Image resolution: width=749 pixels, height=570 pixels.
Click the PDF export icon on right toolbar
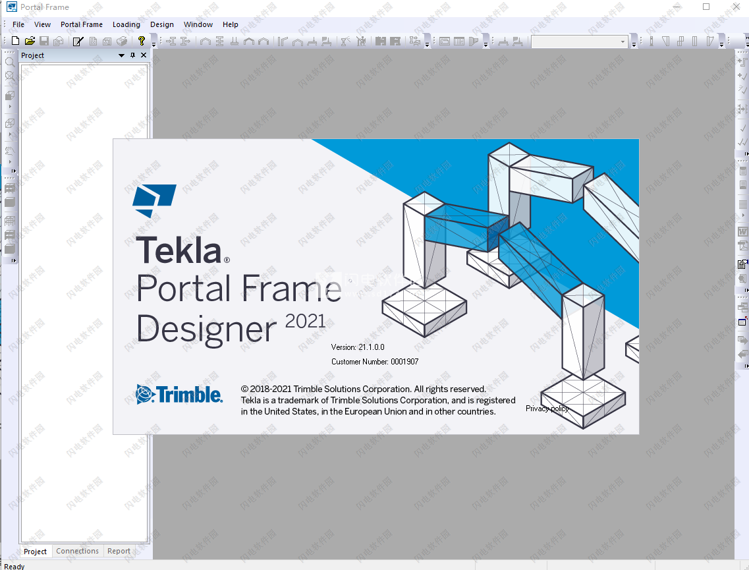pyautogui.click(x=742, y=246)
